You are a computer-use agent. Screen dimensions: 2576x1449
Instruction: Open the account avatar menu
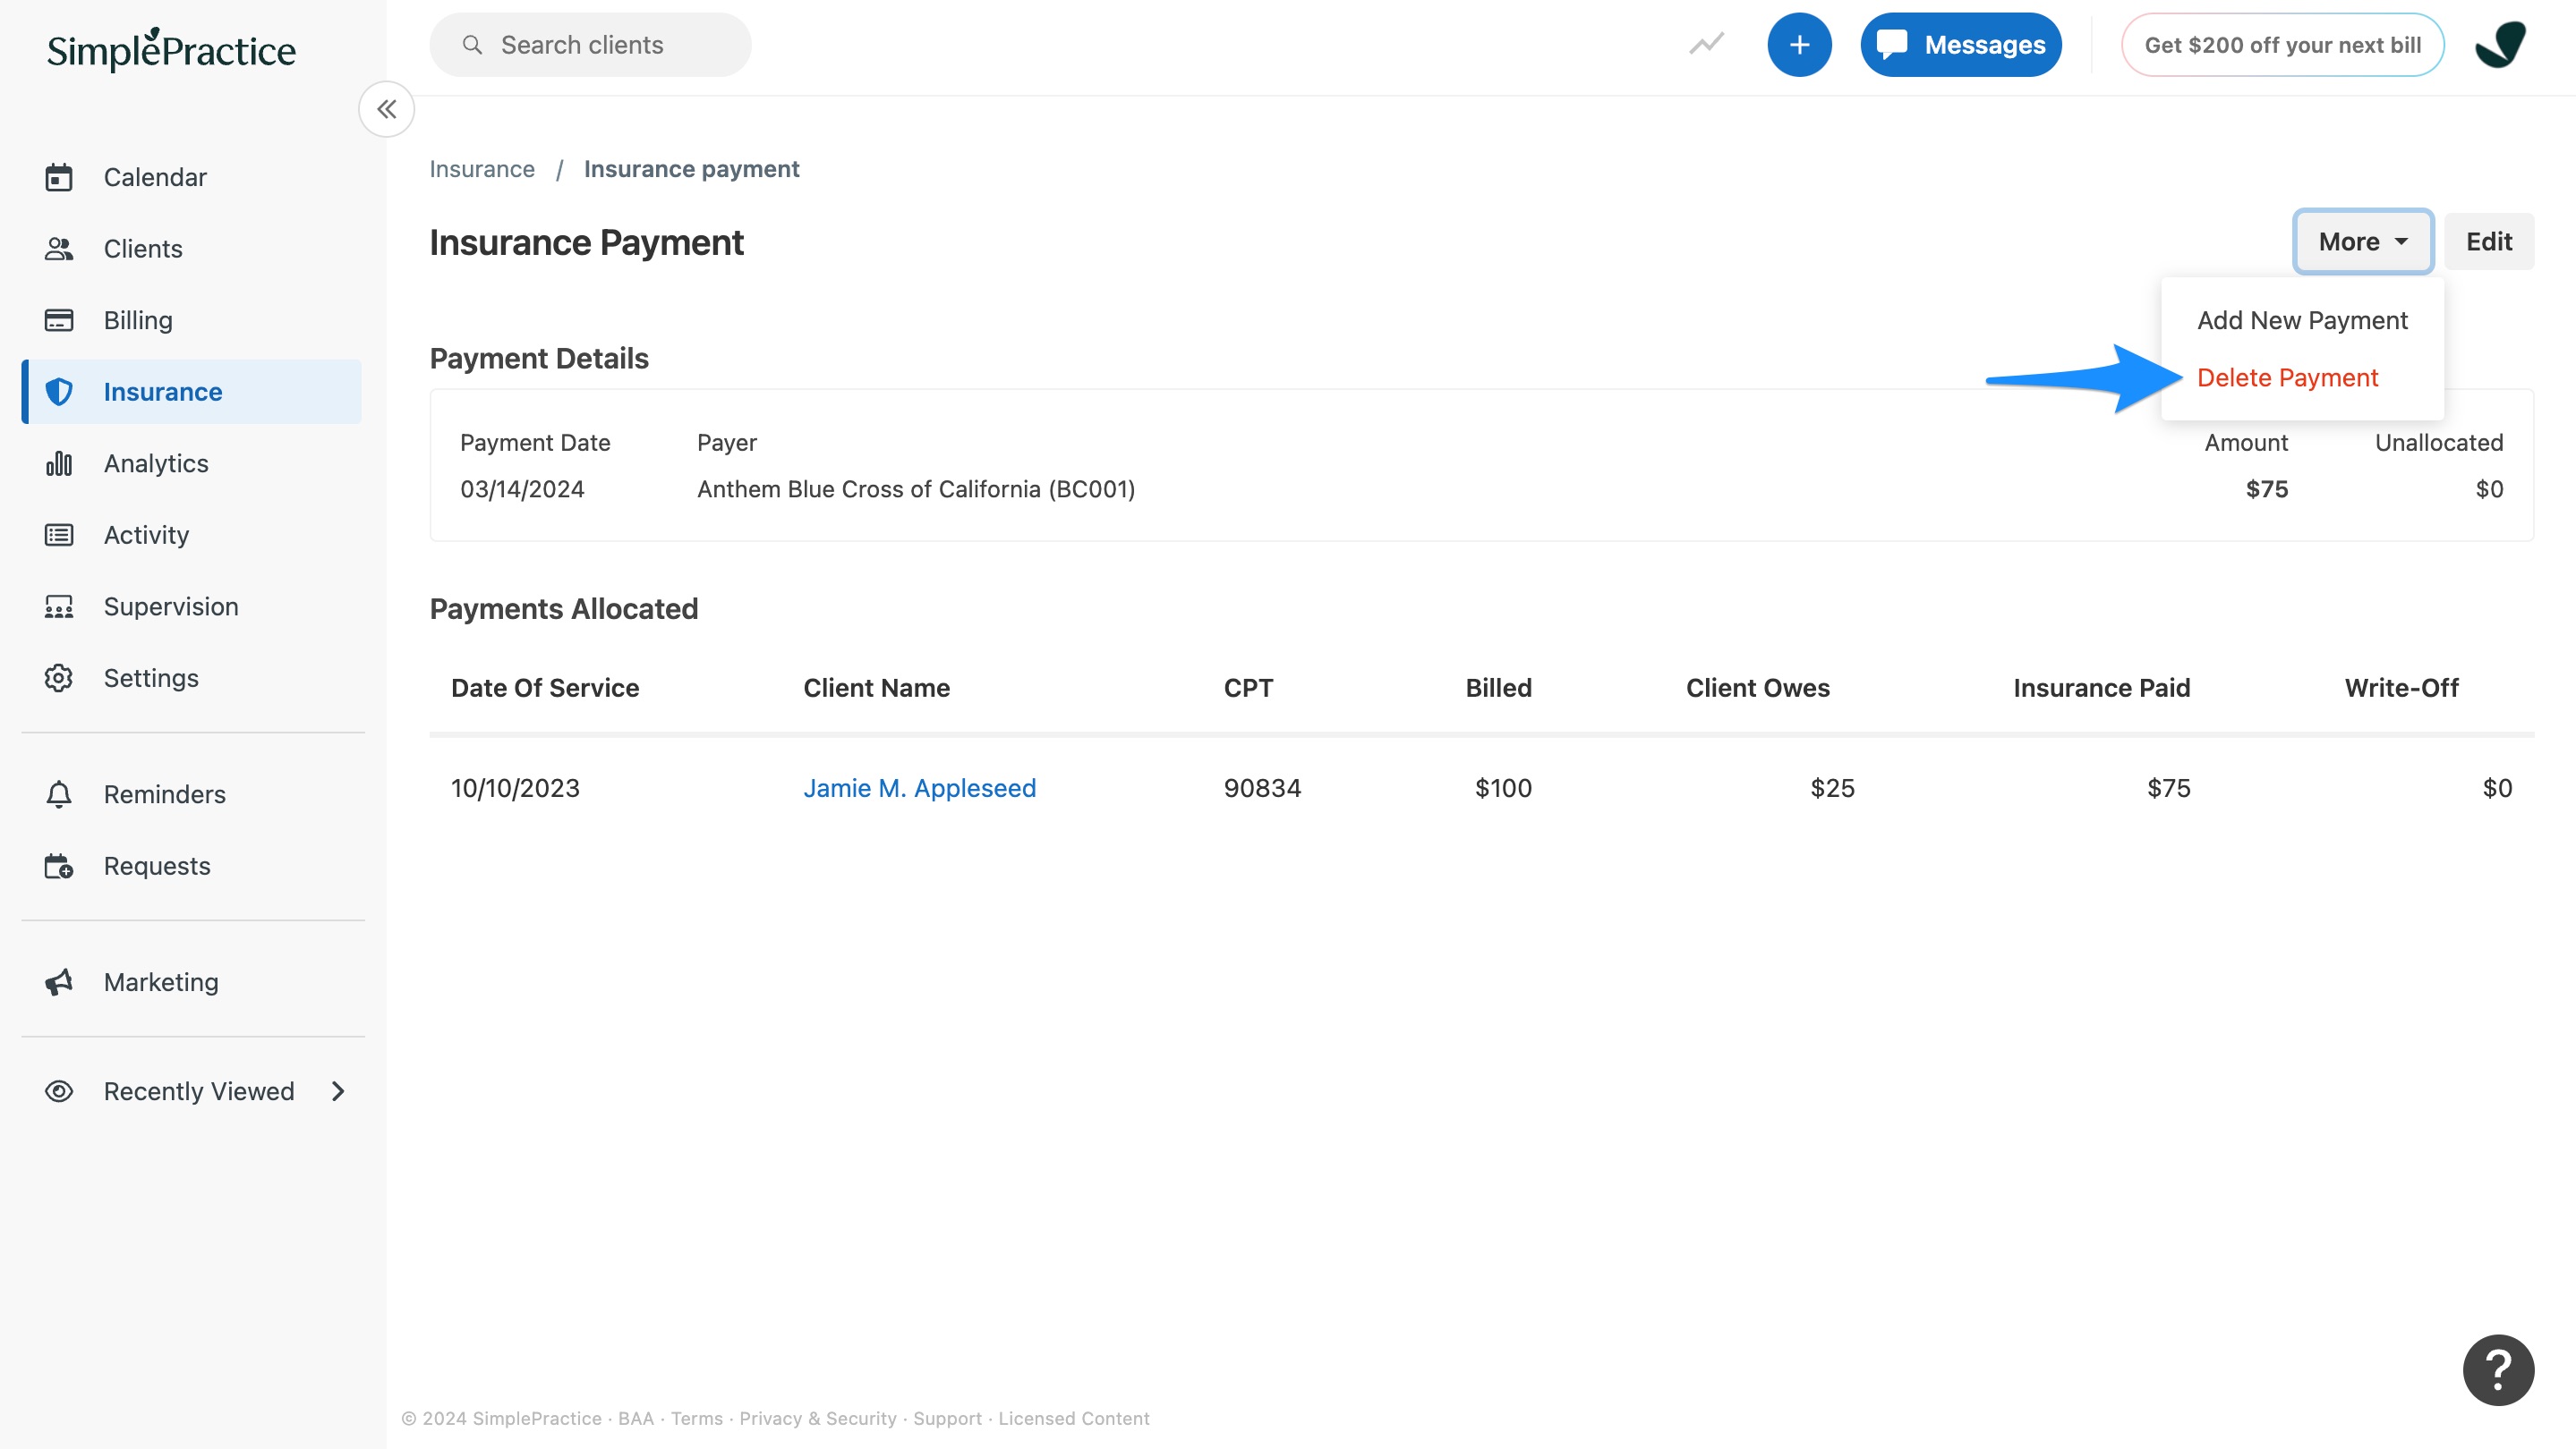[x=2500, y=45]
